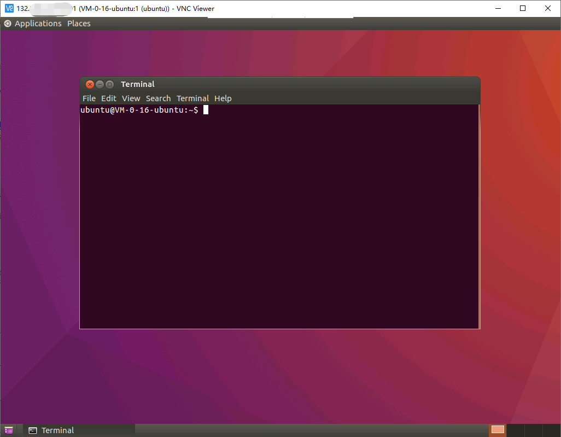The image size is (561, 437).
Task: Expand the Terminal menu in the menu bar
Action: coord(192,98)
